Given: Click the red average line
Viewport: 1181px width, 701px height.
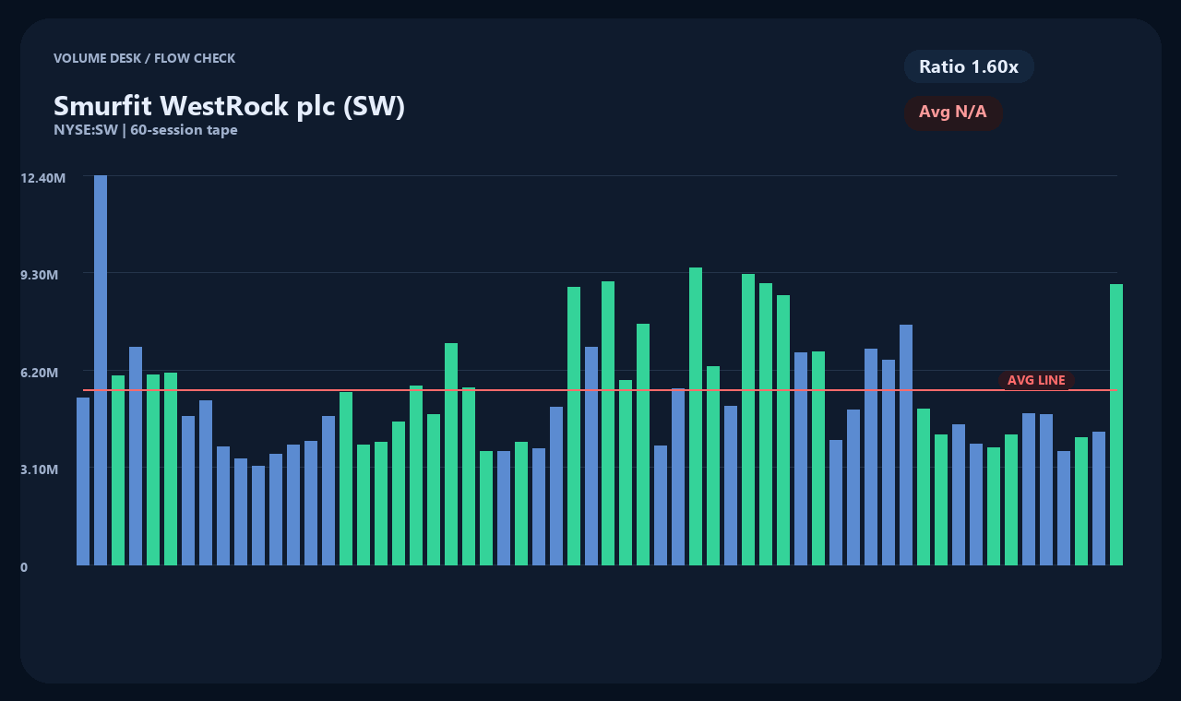Looking at the screenshot, I should (x=600, y=390).
